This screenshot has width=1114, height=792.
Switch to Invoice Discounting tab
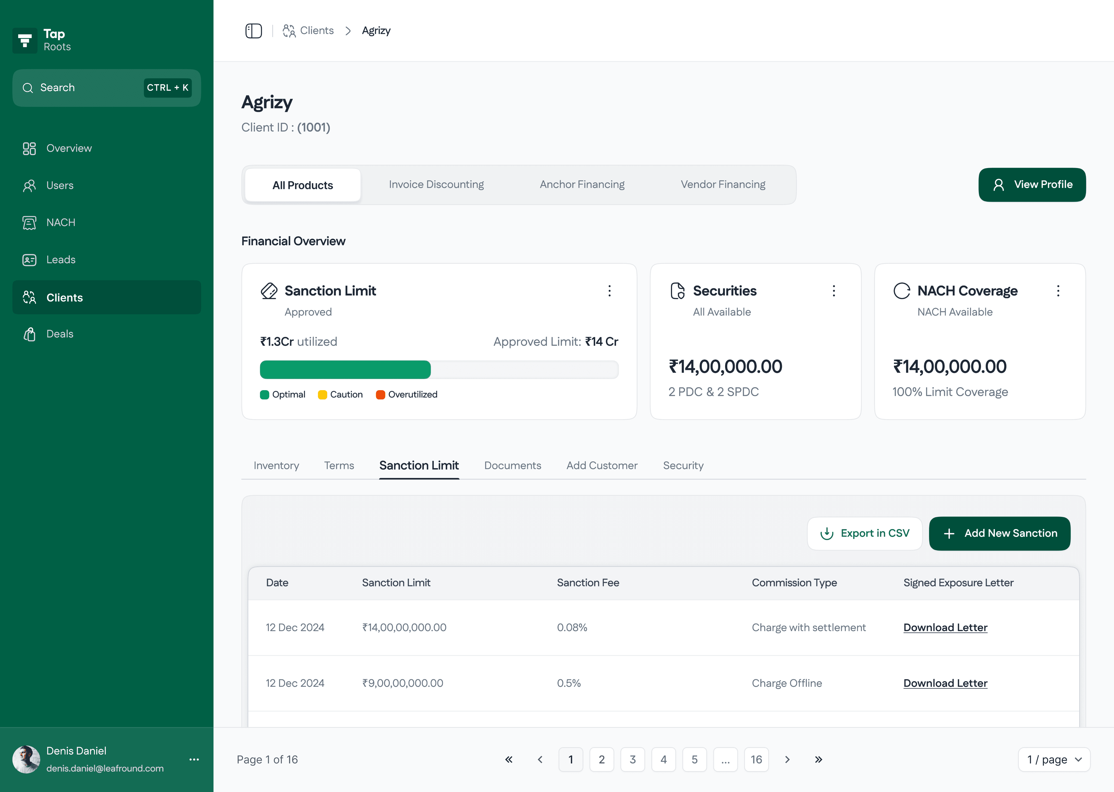point(436,184)
